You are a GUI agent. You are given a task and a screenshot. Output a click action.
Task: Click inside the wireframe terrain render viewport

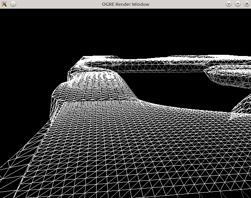coord(125,103)
